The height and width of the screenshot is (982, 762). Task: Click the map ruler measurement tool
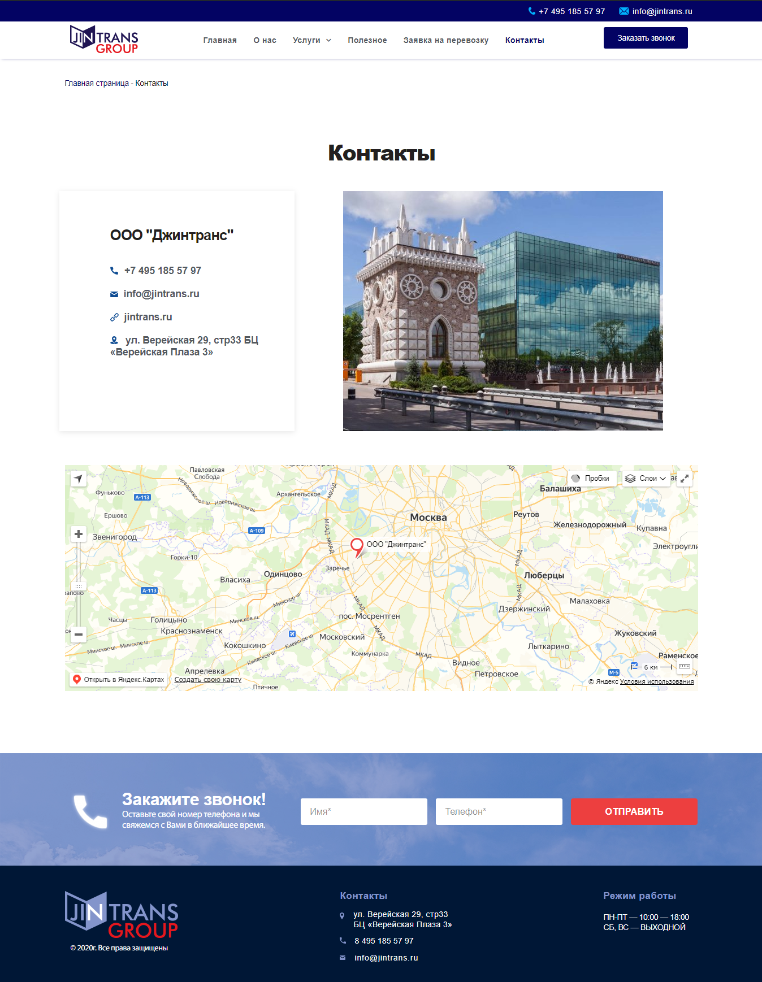pyautogui.click(x=685, y=667)
